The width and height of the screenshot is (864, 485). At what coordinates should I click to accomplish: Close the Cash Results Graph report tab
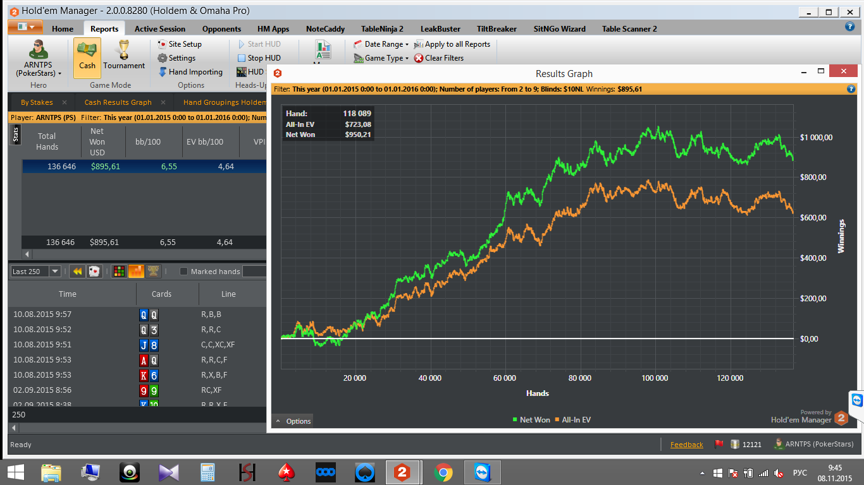click(163, 102)
